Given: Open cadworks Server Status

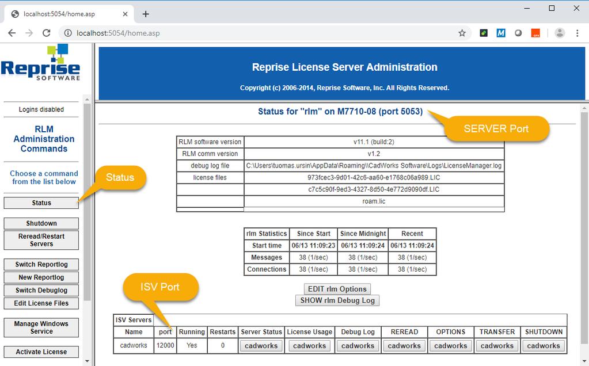Looking at the screenshot, I should tap(261, 346).
